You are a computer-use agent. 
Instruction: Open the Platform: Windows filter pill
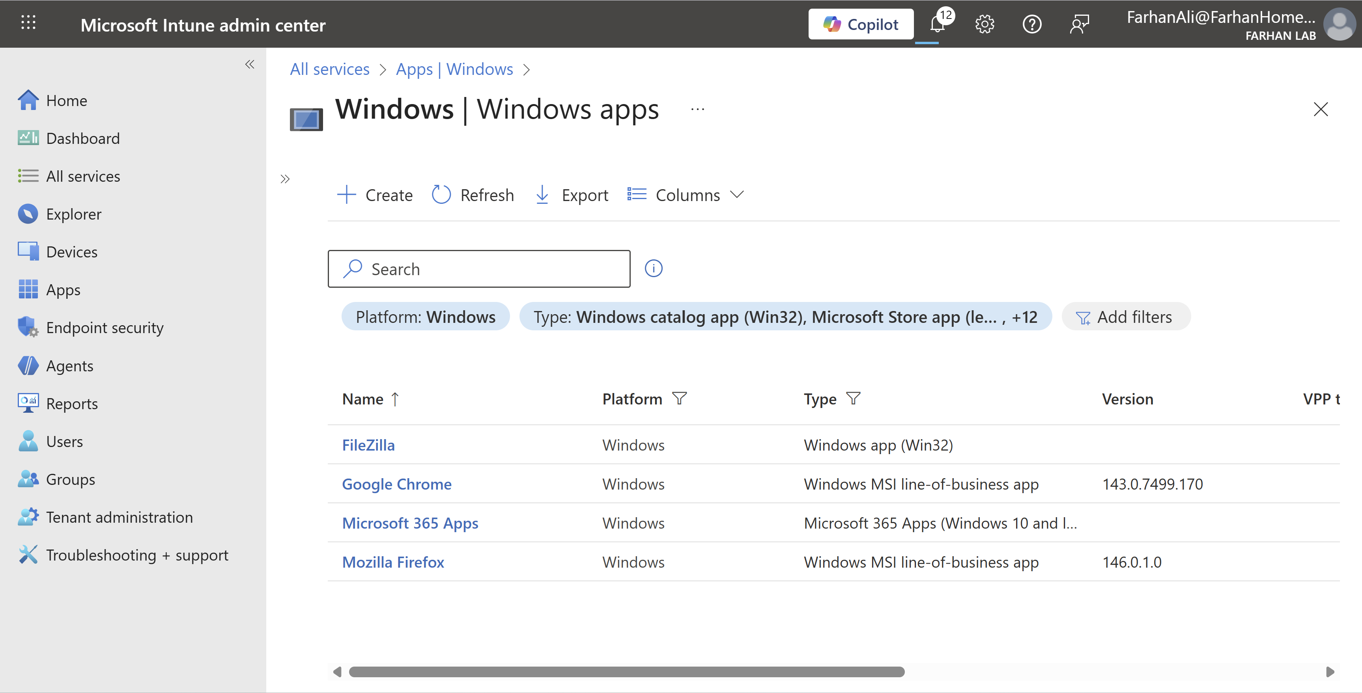pyautogui.click(x=425, y=317)
